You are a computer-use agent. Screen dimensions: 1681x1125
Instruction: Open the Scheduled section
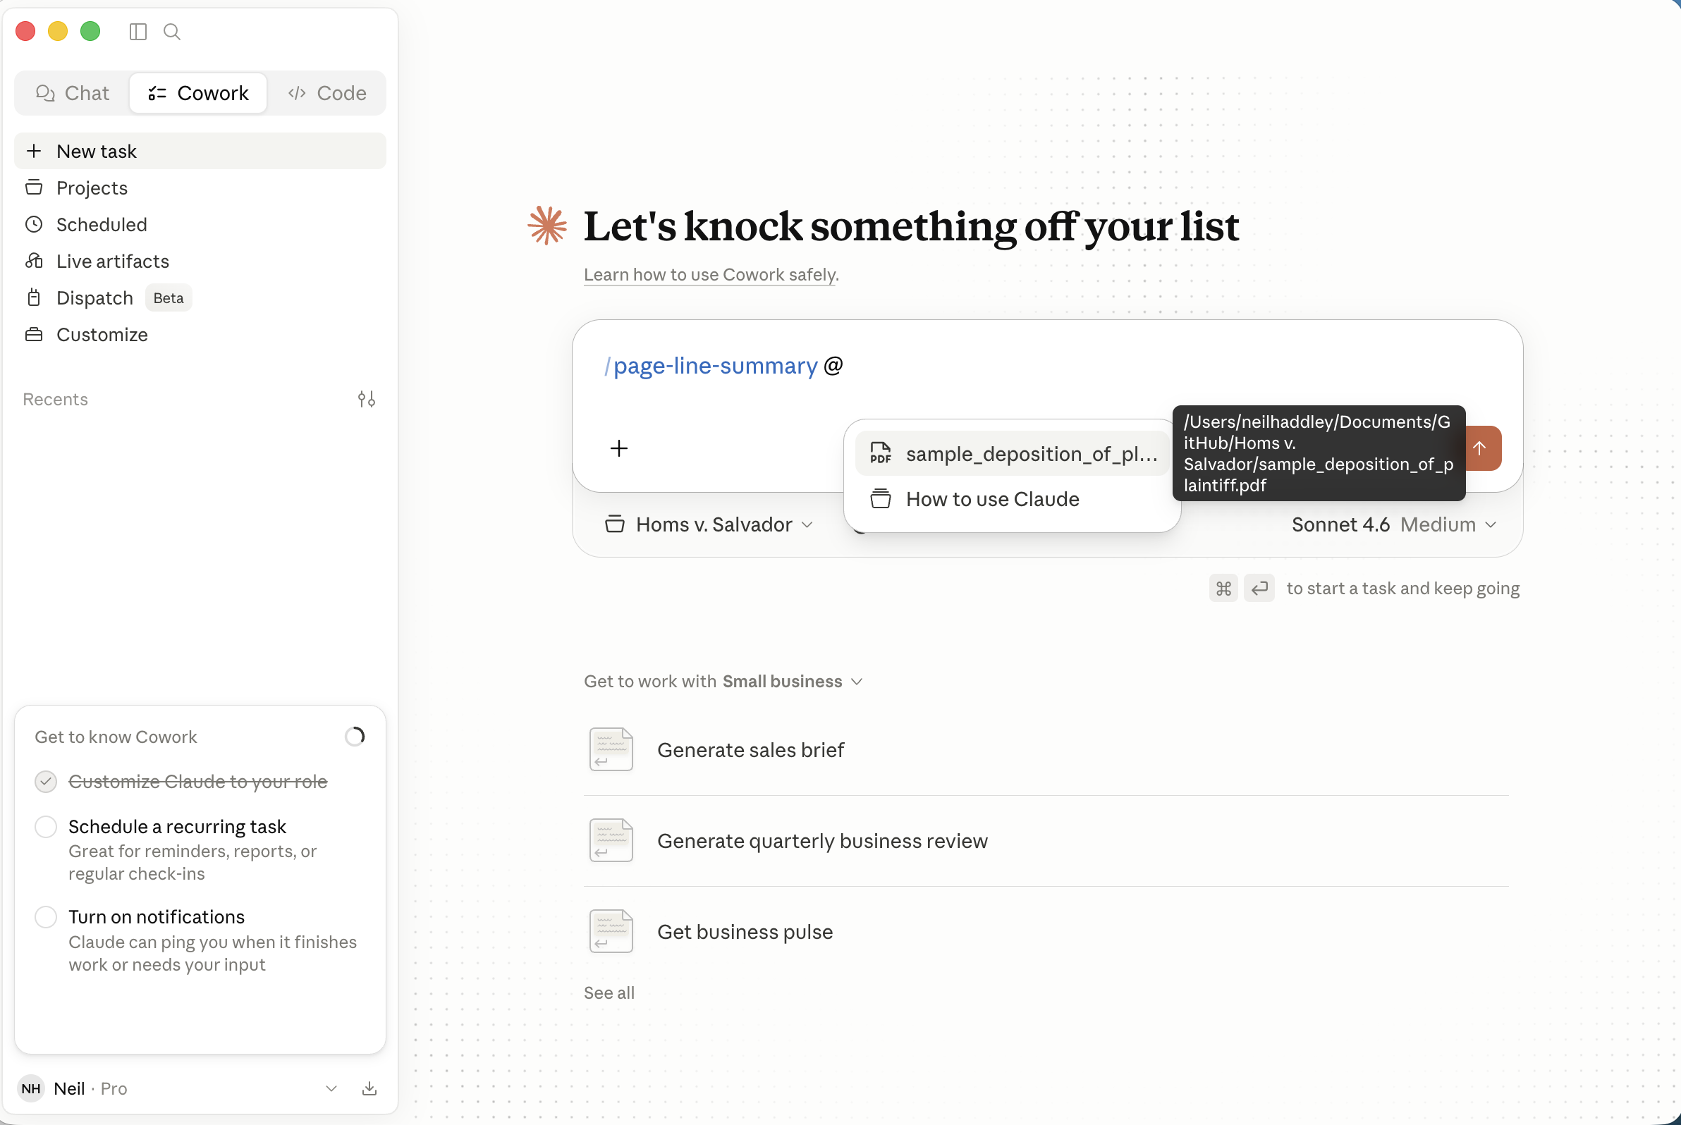click(x=200, y=225)
